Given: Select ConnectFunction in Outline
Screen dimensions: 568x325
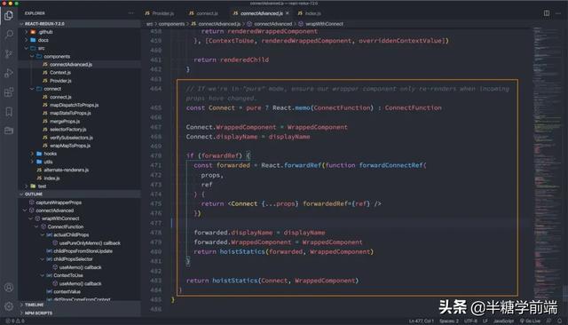Looking at the screenshot, I should click(80, 226).
